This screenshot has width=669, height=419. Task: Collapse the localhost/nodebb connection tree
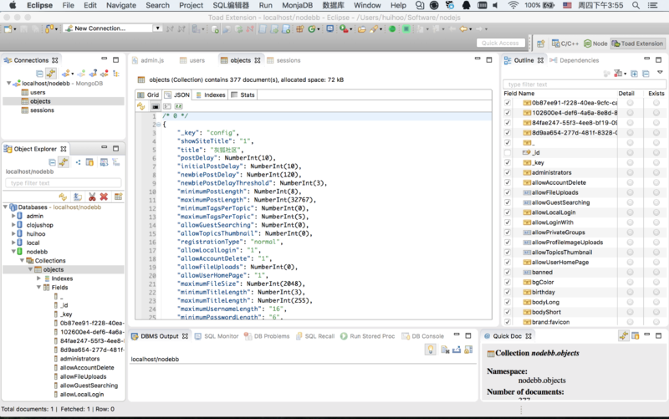coord(9,83)
